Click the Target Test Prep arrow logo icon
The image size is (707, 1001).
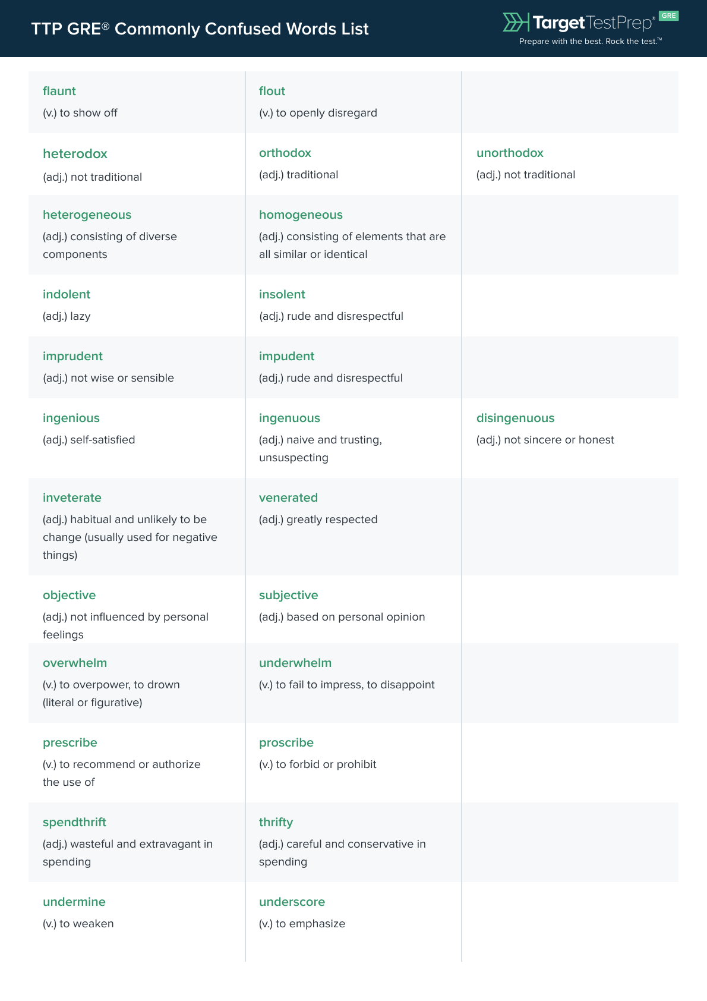click(515, 23)
